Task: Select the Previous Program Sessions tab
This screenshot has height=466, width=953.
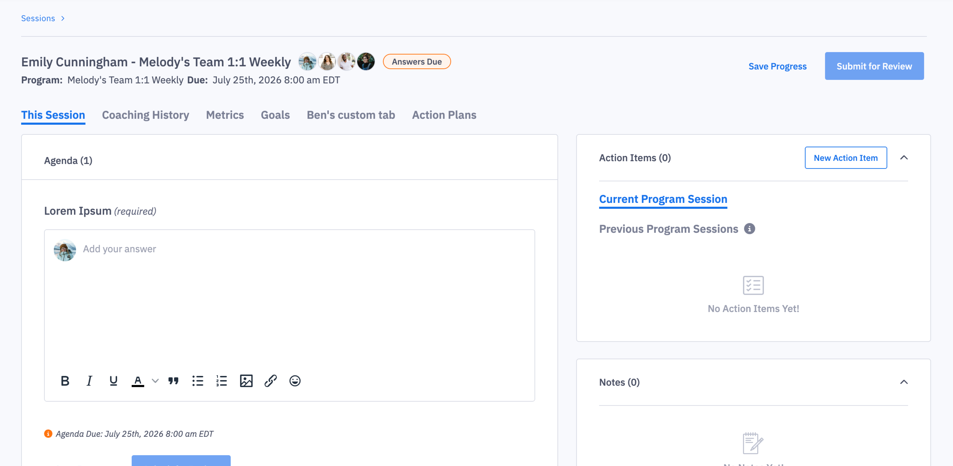Action: point(668,229)
